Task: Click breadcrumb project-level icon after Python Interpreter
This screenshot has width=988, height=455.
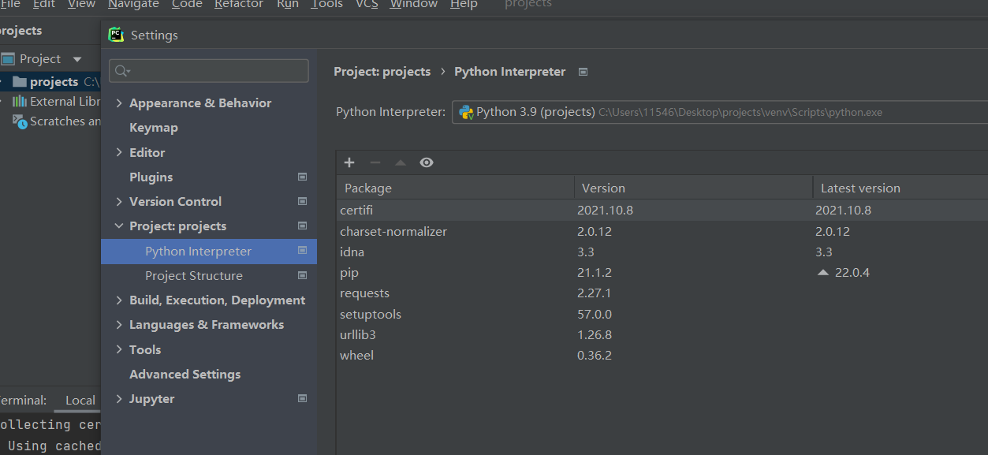Action: tap(583, 72)
